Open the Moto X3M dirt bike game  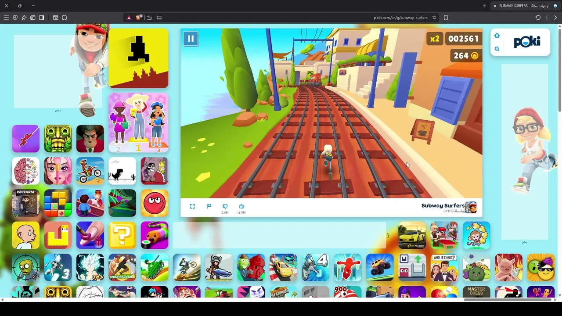90,171
